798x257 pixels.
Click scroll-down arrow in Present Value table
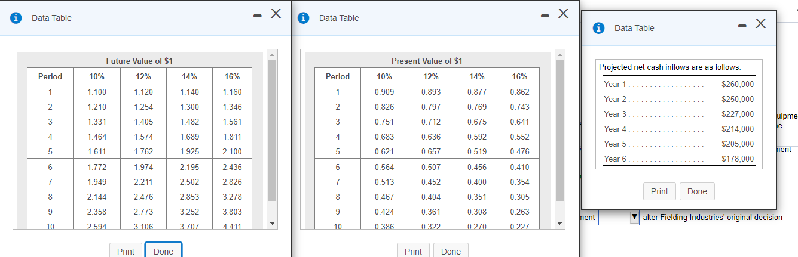coord(560,224)
